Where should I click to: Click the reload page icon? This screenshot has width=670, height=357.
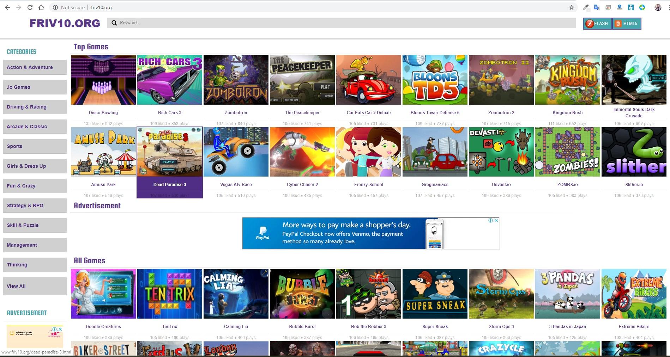tap(30, 7)
